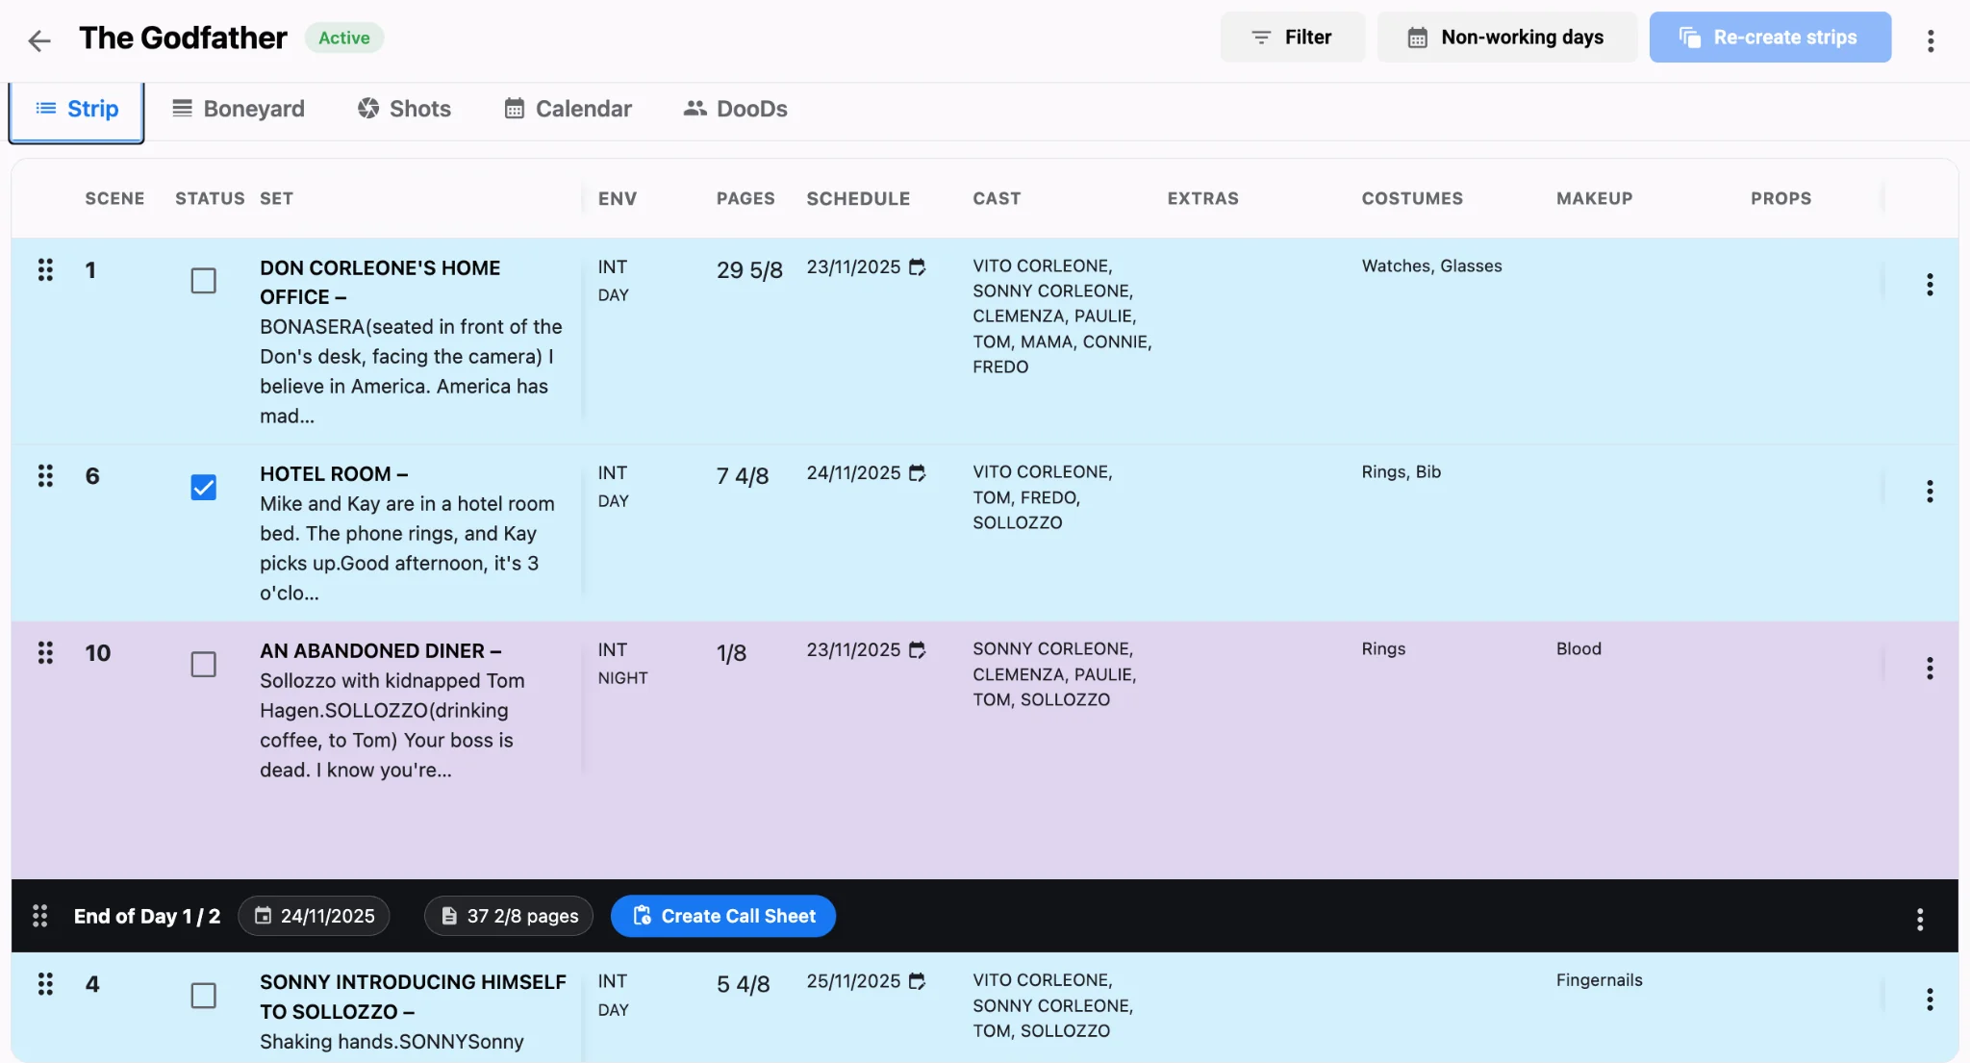Screen dimensions: 1970x1063
Task: Select SONNY INTRODUCING HIMSELF TO SOLLOZZO title
Action: (x=413, y=997)
